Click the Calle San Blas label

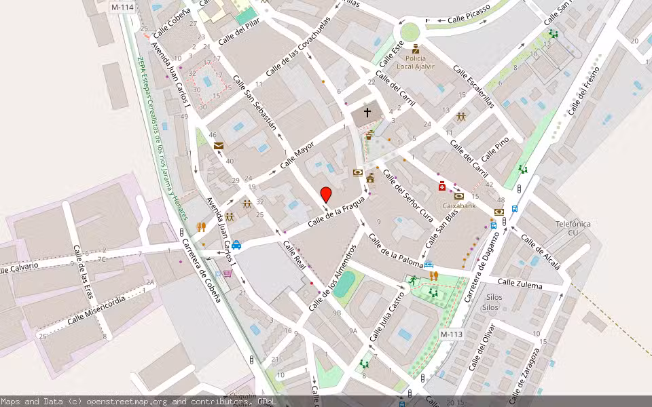coord(441,229)
